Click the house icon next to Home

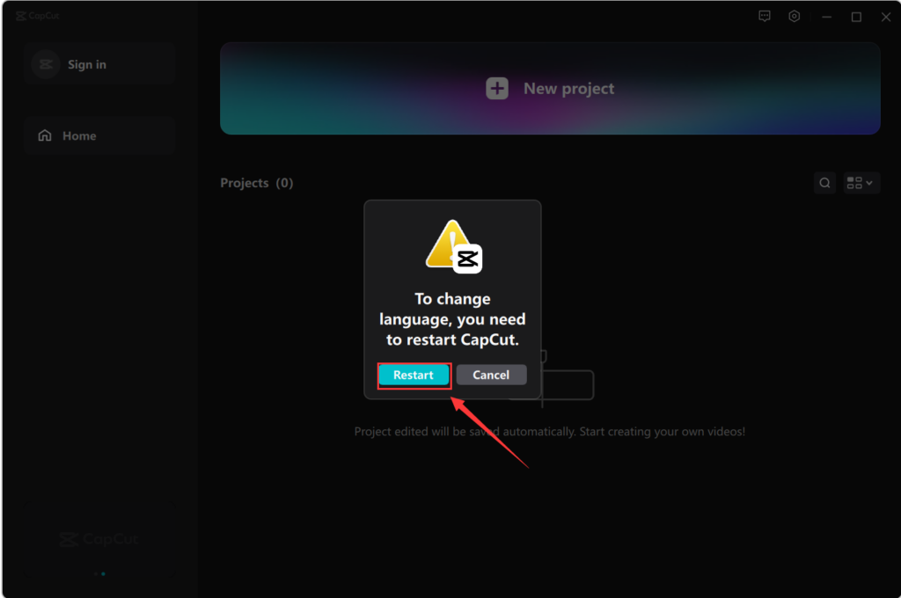pos(45,135)
